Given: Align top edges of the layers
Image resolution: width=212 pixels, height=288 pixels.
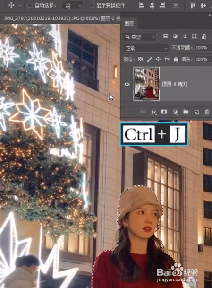Looking at the screenshot, I should (193, 5).
